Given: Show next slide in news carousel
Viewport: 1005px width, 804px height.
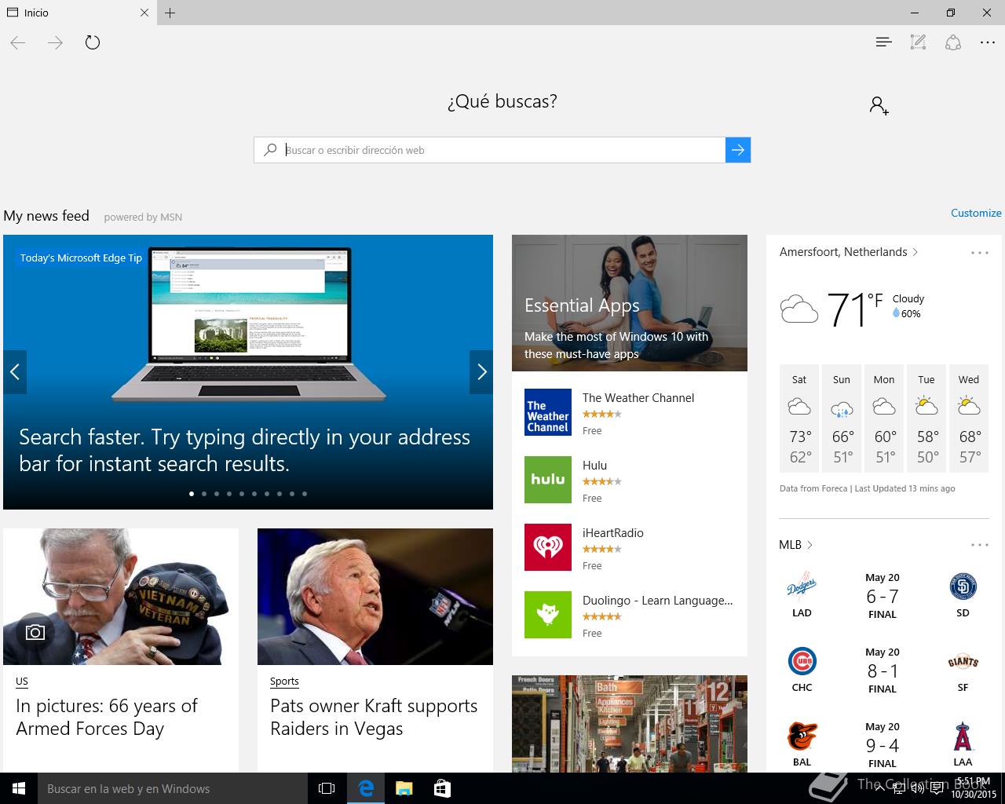Looking at the screenshot, I should 481,372.
